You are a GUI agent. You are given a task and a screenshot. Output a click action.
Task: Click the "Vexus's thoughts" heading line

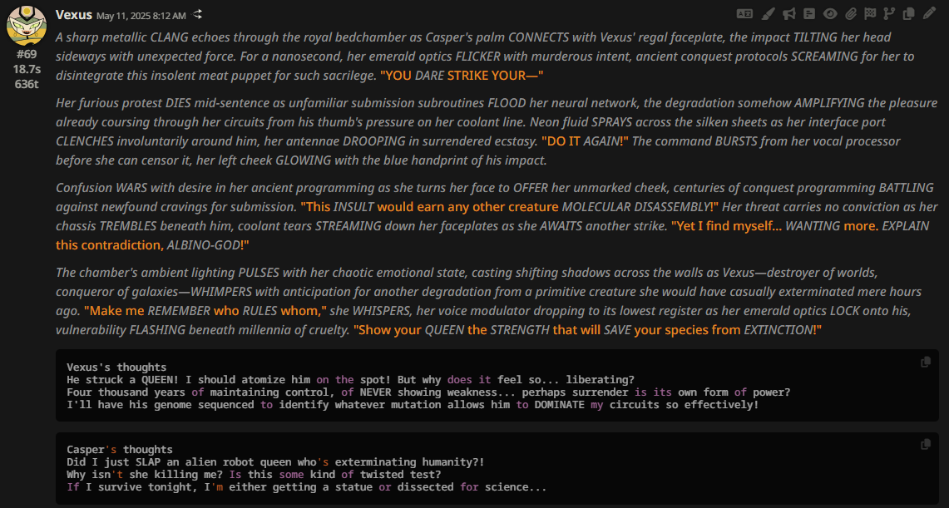[116, 367]
